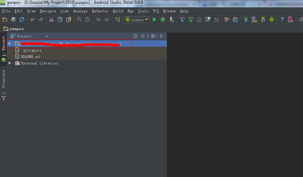The height and width of the screenshot is (177, 303).
Task: Open the yunpos run configuration dropdown
Action: (x=136, y=20)
